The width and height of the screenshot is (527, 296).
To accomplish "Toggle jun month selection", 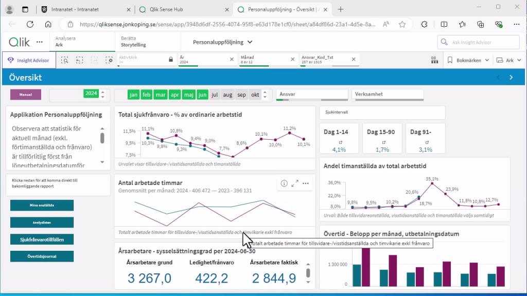I will (x=202, y=95).
